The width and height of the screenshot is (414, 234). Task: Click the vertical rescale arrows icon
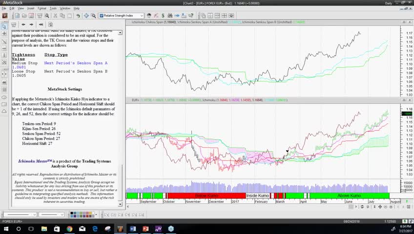374,207
